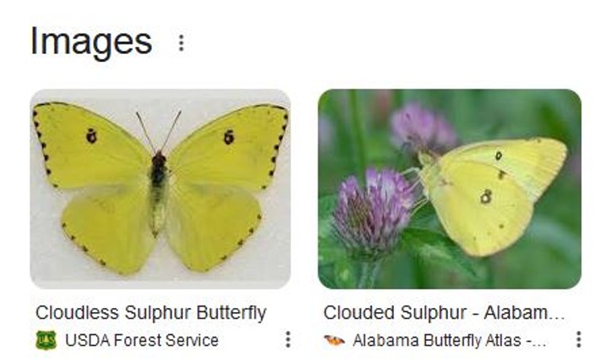Open the Cloudless Sulphur Butterfly title link
Viewport: 596px width, 359px height.
pos(150,313)
